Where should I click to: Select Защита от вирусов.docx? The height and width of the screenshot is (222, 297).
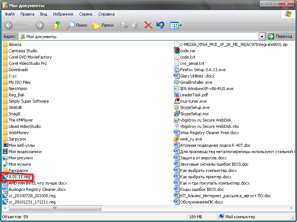coord(200,158)
